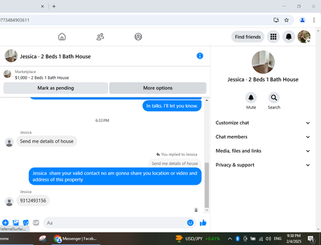Image resolution: width=321 pixels, height=245 pixels.
Task: Choose a sticker icon in composer
Action: (x=26, y=223)
